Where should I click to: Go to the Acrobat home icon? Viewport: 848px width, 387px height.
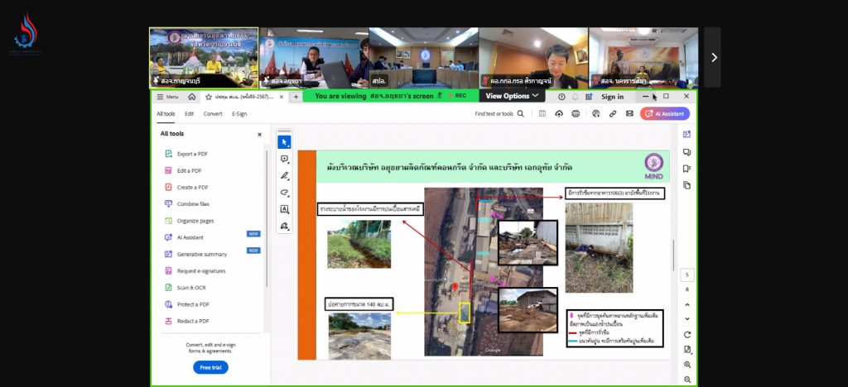click(192, 97)
